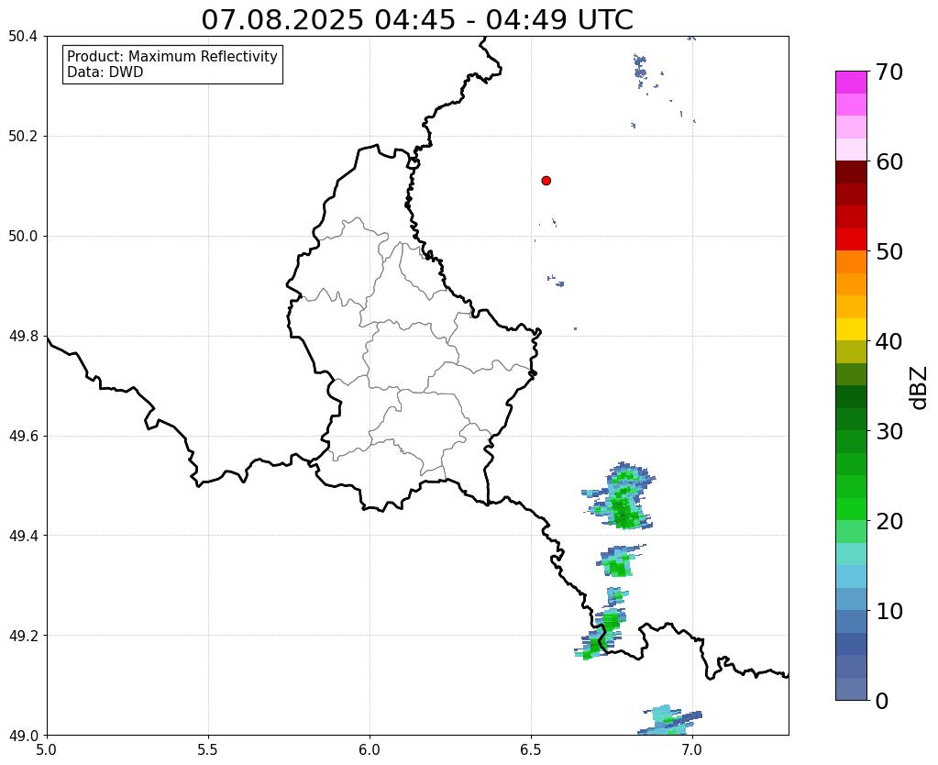Click the colorbar tick value 10

pos(889,611)
